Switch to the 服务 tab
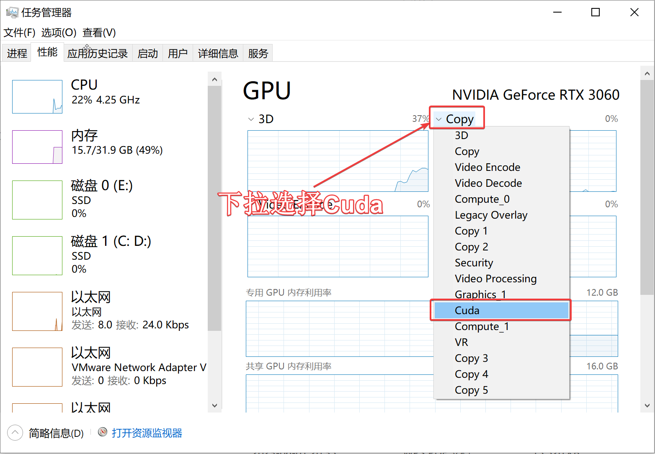655x454 pixels. coord(258,53)
